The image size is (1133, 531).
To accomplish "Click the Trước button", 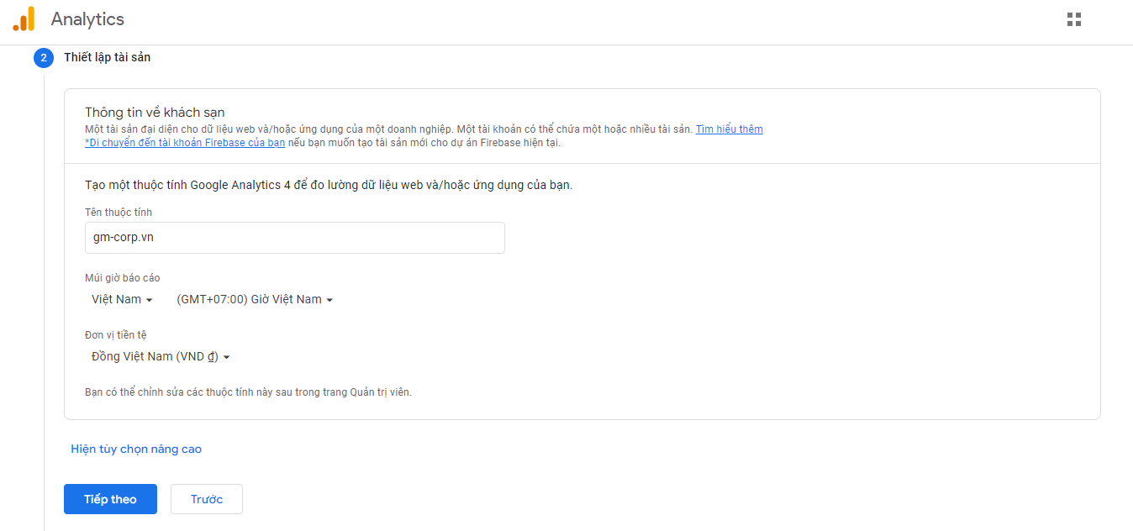I will coord(207,499).
